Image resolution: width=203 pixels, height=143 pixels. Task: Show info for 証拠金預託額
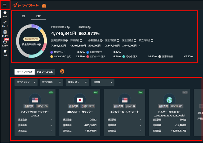coord(66,41)
